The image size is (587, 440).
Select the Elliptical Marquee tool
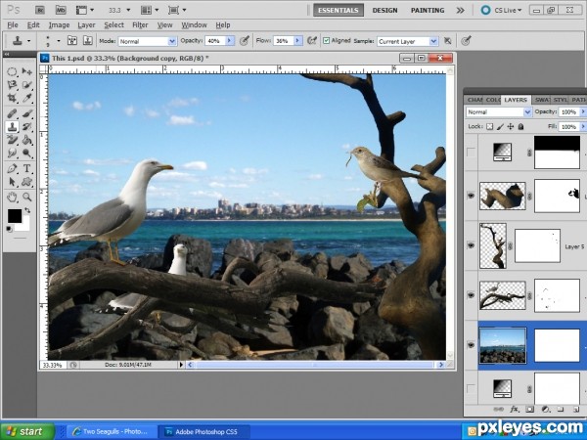tap(12, 71)
